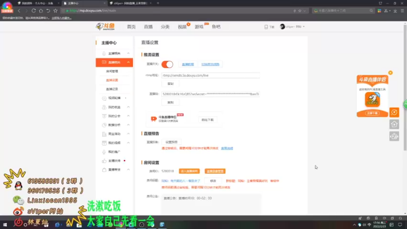This screenshot has width=407, height=229.
Task: Select 直播设置 in the sidebar submenu
Action: [112, 80]
